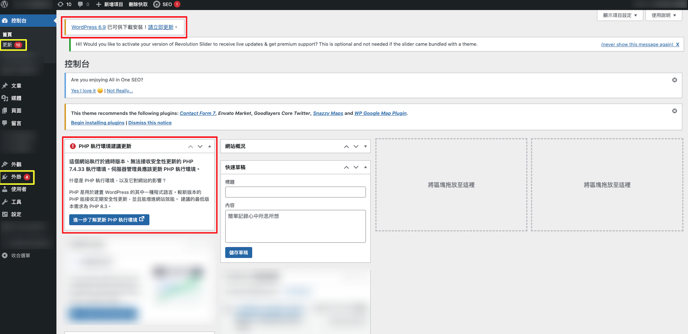This screenshot has height=334, width=688.
Task: Open the Snazzy Maps link
Action: (x=328, y=113)
